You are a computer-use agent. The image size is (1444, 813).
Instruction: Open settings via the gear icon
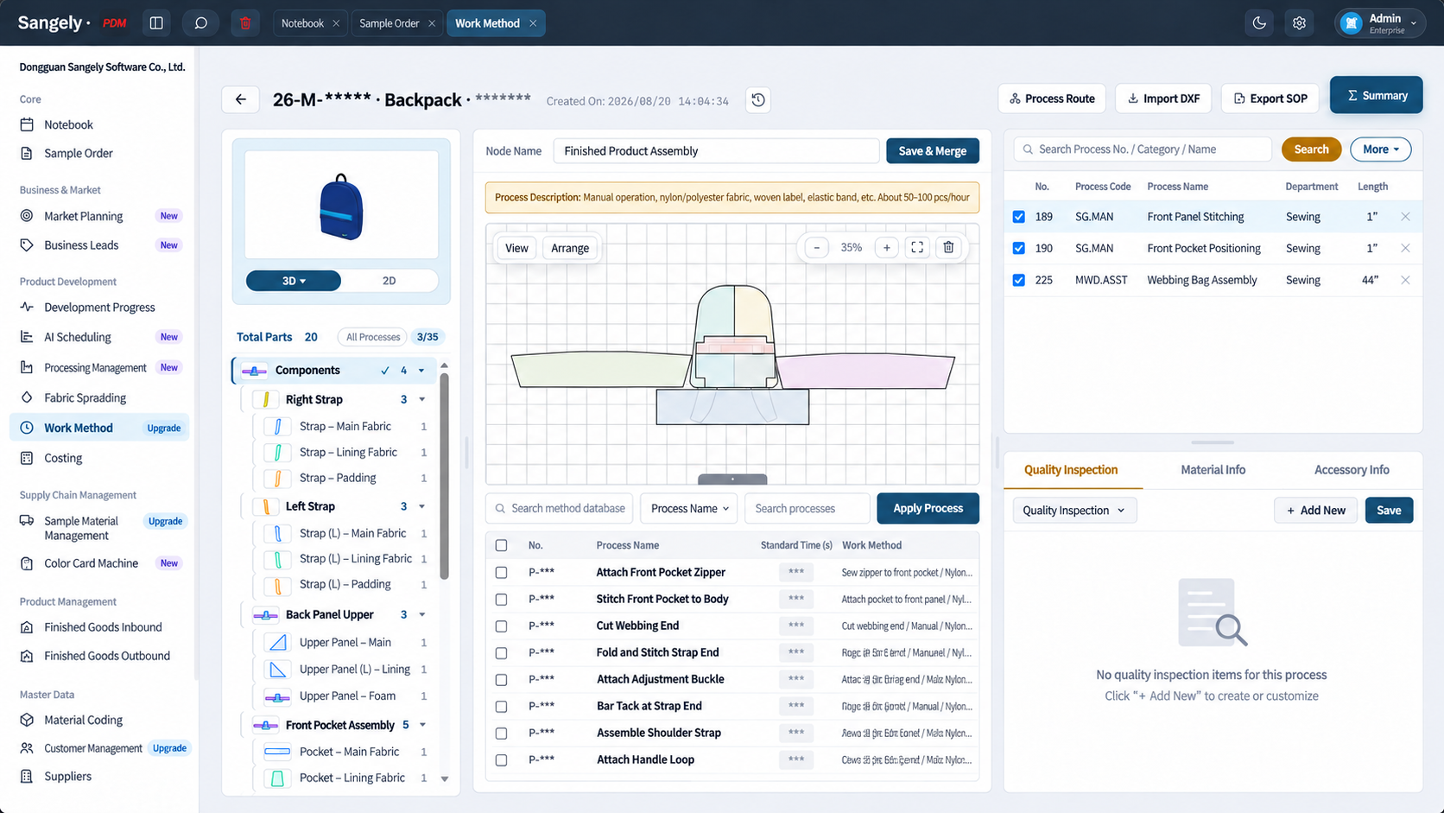click(1299, 23)
